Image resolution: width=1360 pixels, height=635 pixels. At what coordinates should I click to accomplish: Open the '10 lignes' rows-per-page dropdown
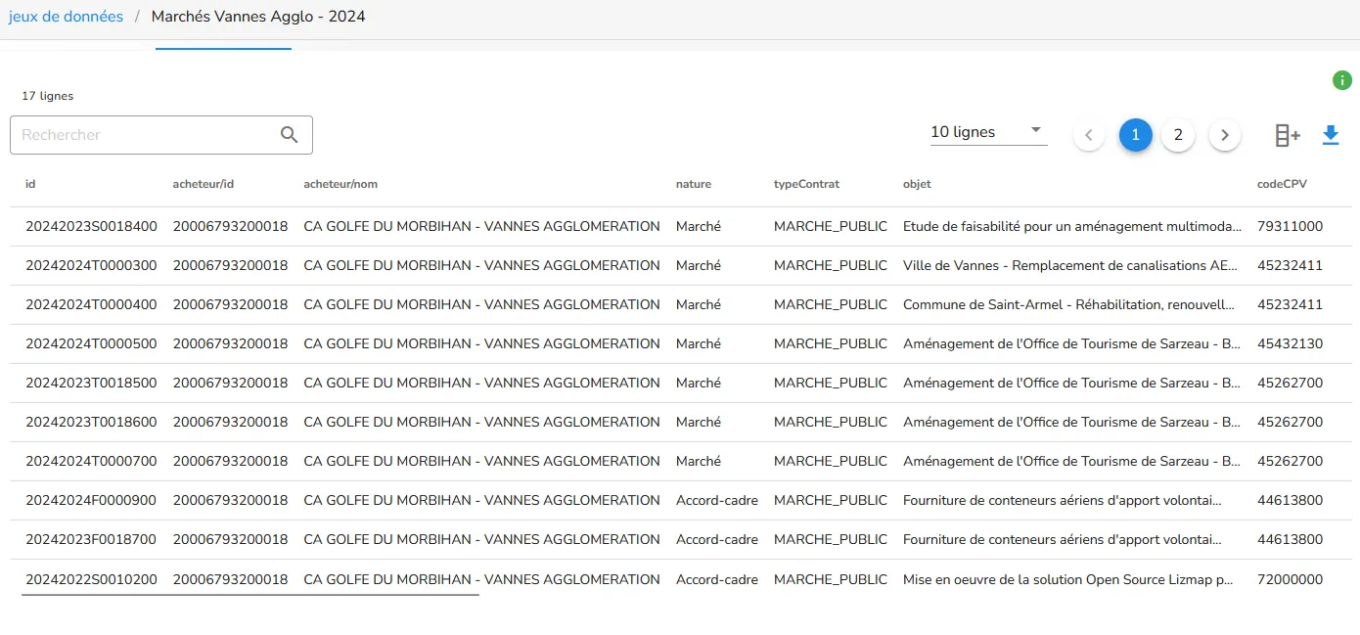pyautogui.click(x=988, y=132)
